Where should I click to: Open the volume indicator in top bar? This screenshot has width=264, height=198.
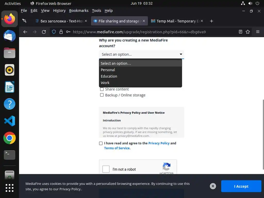coord(250,3)
